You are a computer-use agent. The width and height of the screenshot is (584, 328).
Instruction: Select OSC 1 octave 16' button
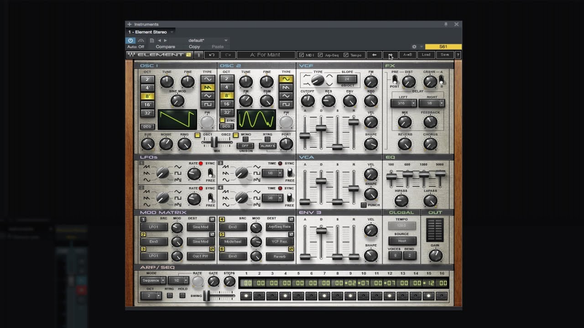point(147,105)
